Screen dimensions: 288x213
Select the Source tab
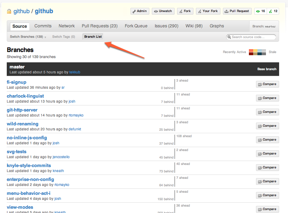point(20,26)
